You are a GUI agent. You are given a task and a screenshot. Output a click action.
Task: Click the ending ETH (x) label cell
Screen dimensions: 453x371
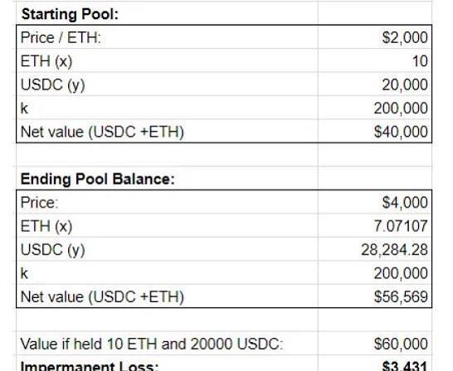pyautogui.click(x=167, y=226)
